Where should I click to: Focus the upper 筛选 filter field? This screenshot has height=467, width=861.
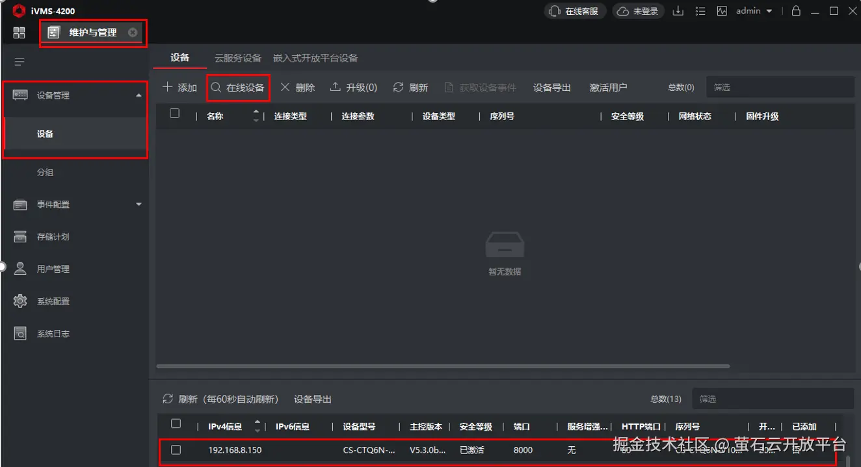(779, 87)
